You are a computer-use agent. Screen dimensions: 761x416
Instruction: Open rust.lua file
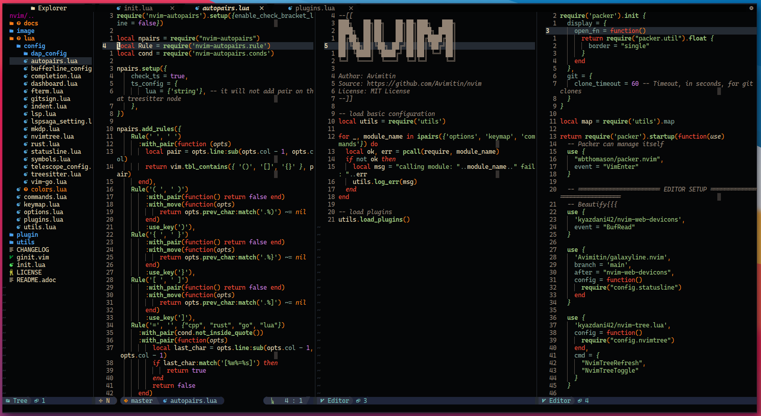coord(45,144)
